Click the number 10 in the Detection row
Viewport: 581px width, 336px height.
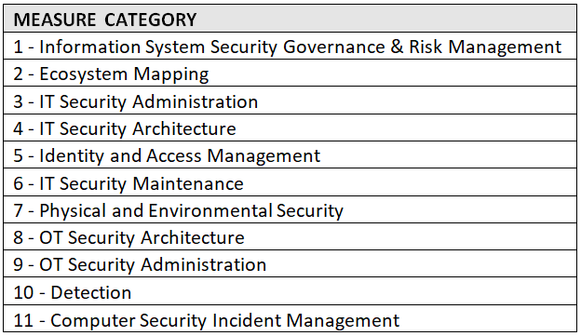tap(23, 292)
